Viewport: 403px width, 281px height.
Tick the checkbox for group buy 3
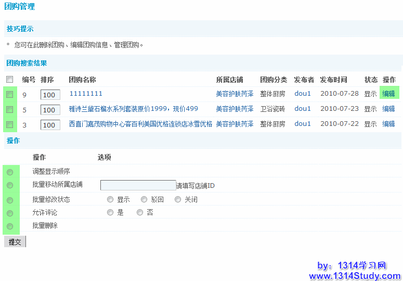point(9,124)
